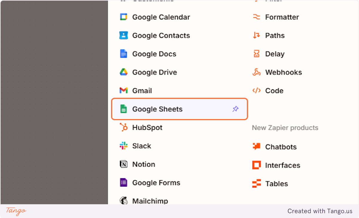Image resolution: width=359 pixels, height=218 pixels.
Task: Select Google Calendar from app list
Action: 161,17
